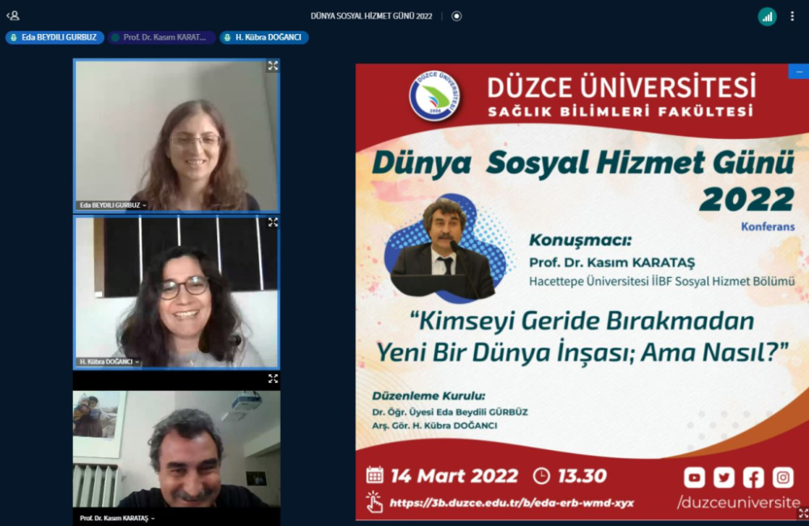Select Eda BEYDILI GURBUZ talking indicator pill
The width and height of the screenshot is (809, 526).
[54, 37]
